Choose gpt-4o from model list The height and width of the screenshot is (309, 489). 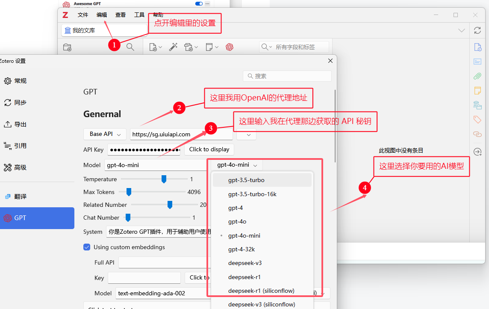(x=262, y=222)
